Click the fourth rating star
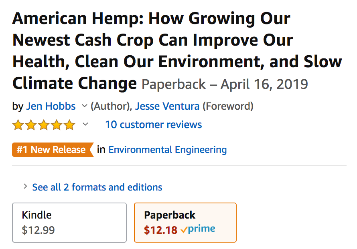This screenshot has width=357, height=249. click(57, 125)
